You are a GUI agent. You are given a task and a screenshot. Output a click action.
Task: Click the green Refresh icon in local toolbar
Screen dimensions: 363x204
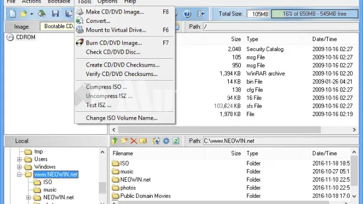click(176, 141)
